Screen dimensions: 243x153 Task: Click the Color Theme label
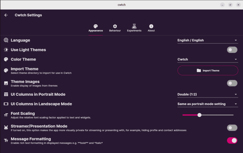pyautogui.click(x=23, y=59)
